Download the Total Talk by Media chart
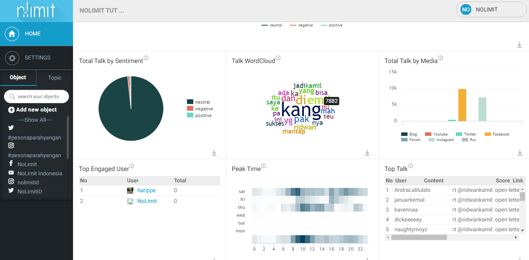This screenshot has height=260, width=529. pyautogui.click(x=520, y=152)
